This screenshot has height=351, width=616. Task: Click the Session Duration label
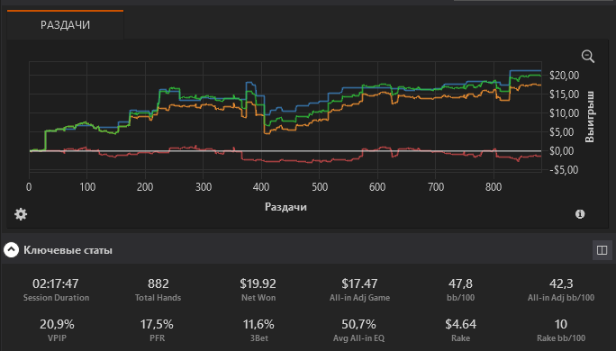(56, 298)
